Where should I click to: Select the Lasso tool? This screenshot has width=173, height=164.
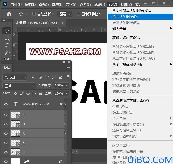click(7, 45)
